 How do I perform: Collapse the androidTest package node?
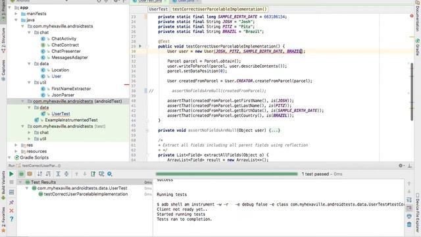click(x=22, y=101)
